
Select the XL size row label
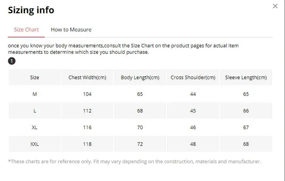coord(35,128)
